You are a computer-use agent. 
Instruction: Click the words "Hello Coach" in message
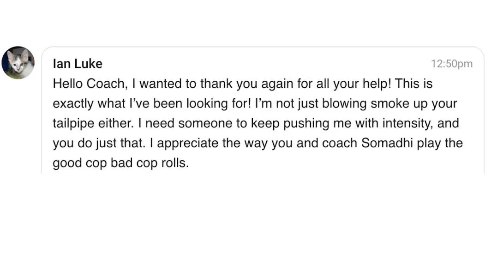pos(90,84)
